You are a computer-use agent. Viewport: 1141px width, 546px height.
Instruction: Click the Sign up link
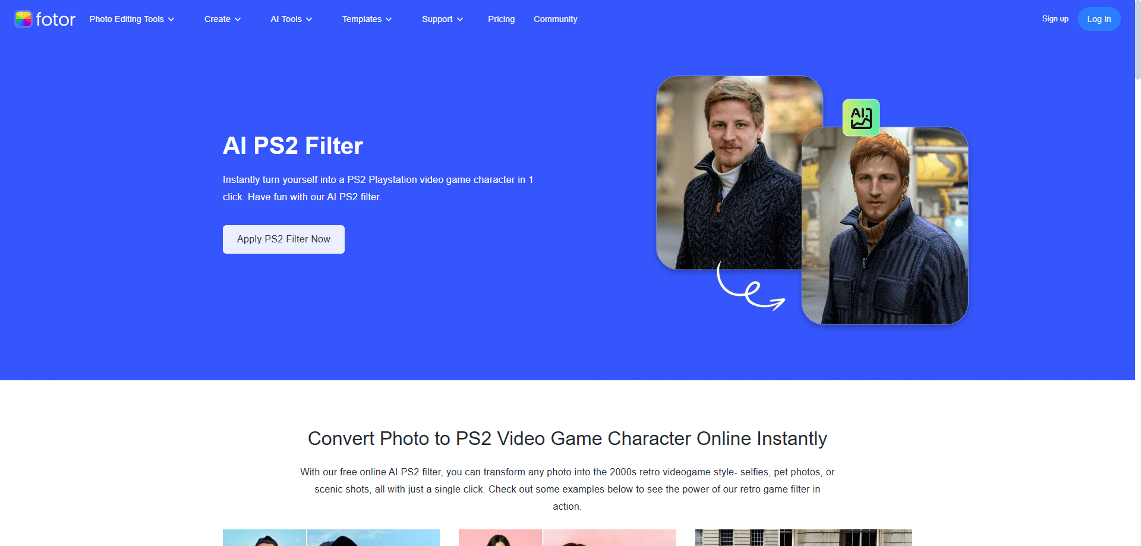[x=1055, y=18]
